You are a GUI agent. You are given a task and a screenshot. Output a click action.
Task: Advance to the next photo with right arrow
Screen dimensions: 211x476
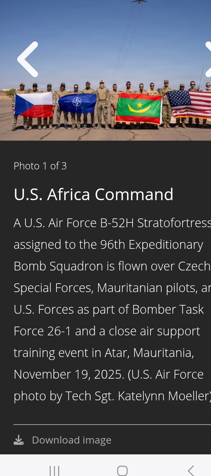point(208,59)
